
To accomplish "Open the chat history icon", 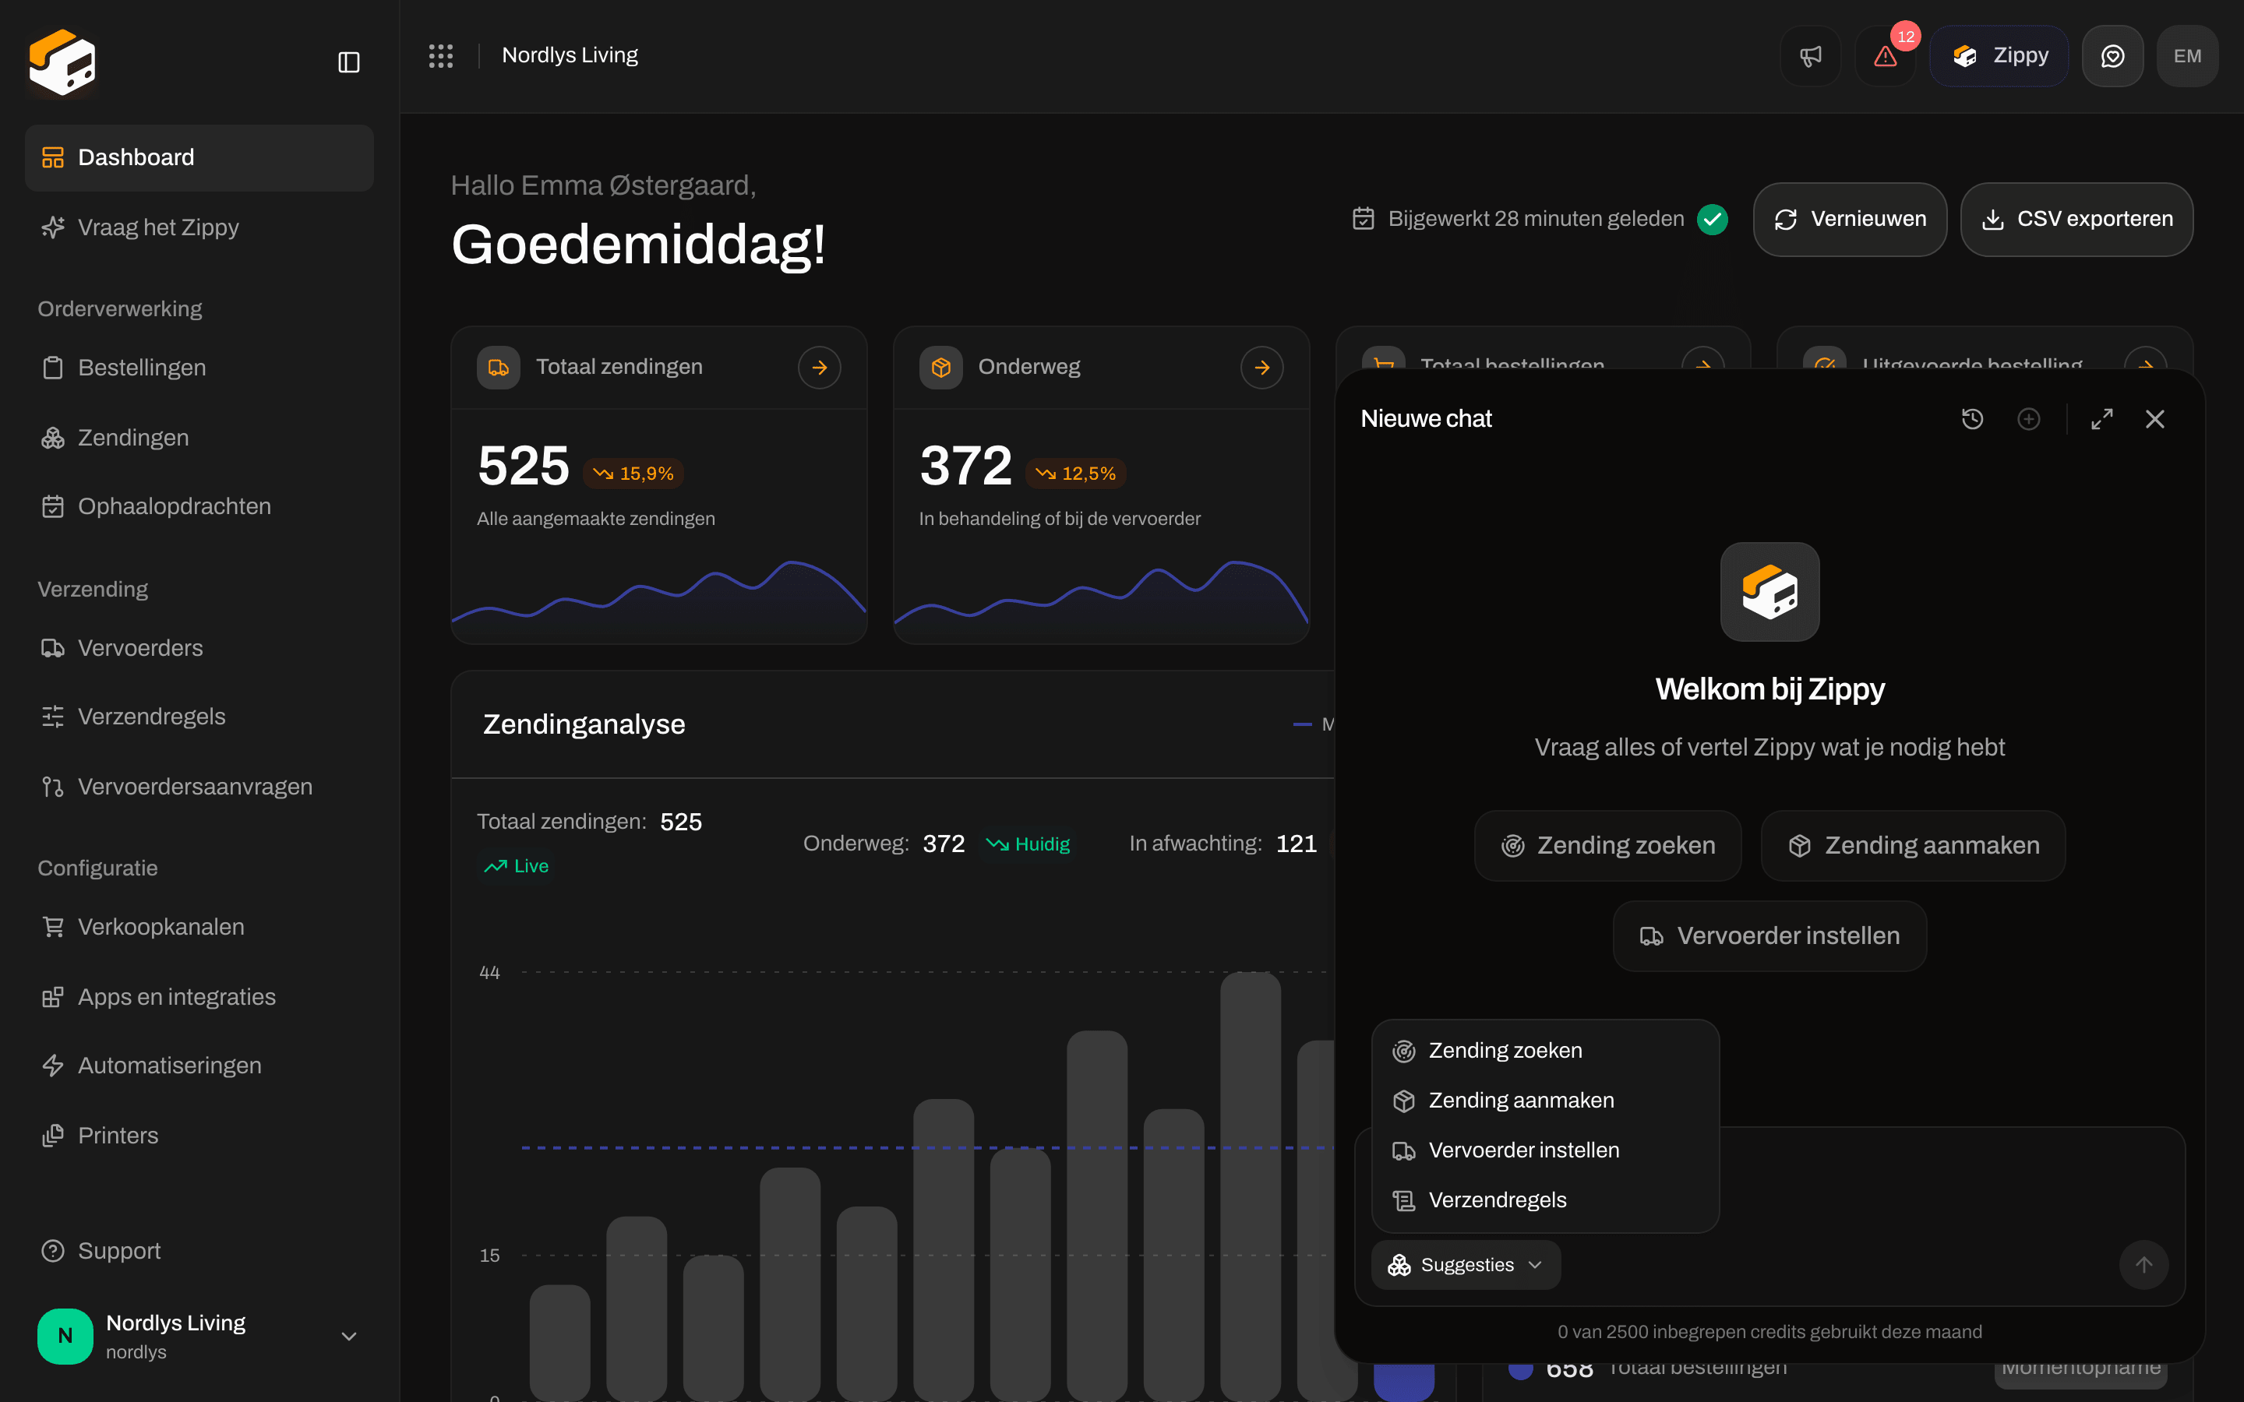I will click(1972, 419).
